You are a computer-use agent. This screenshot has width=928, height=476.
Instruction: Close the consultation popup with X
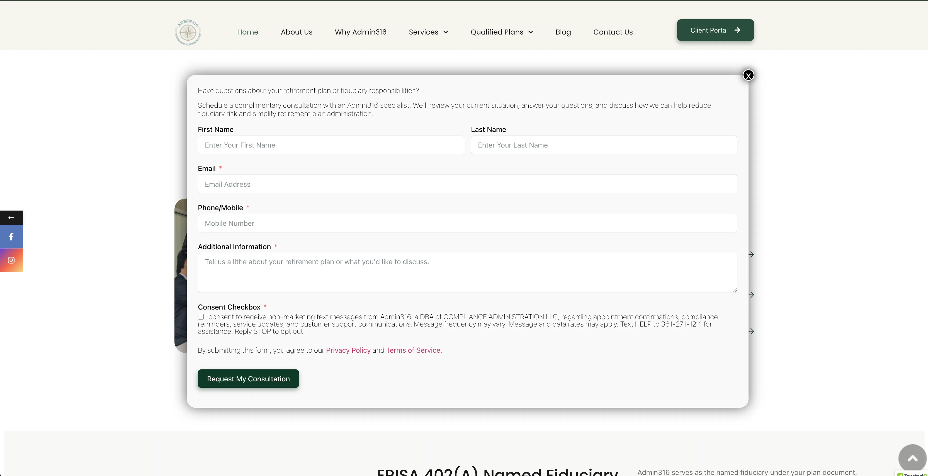coord(748,75)
